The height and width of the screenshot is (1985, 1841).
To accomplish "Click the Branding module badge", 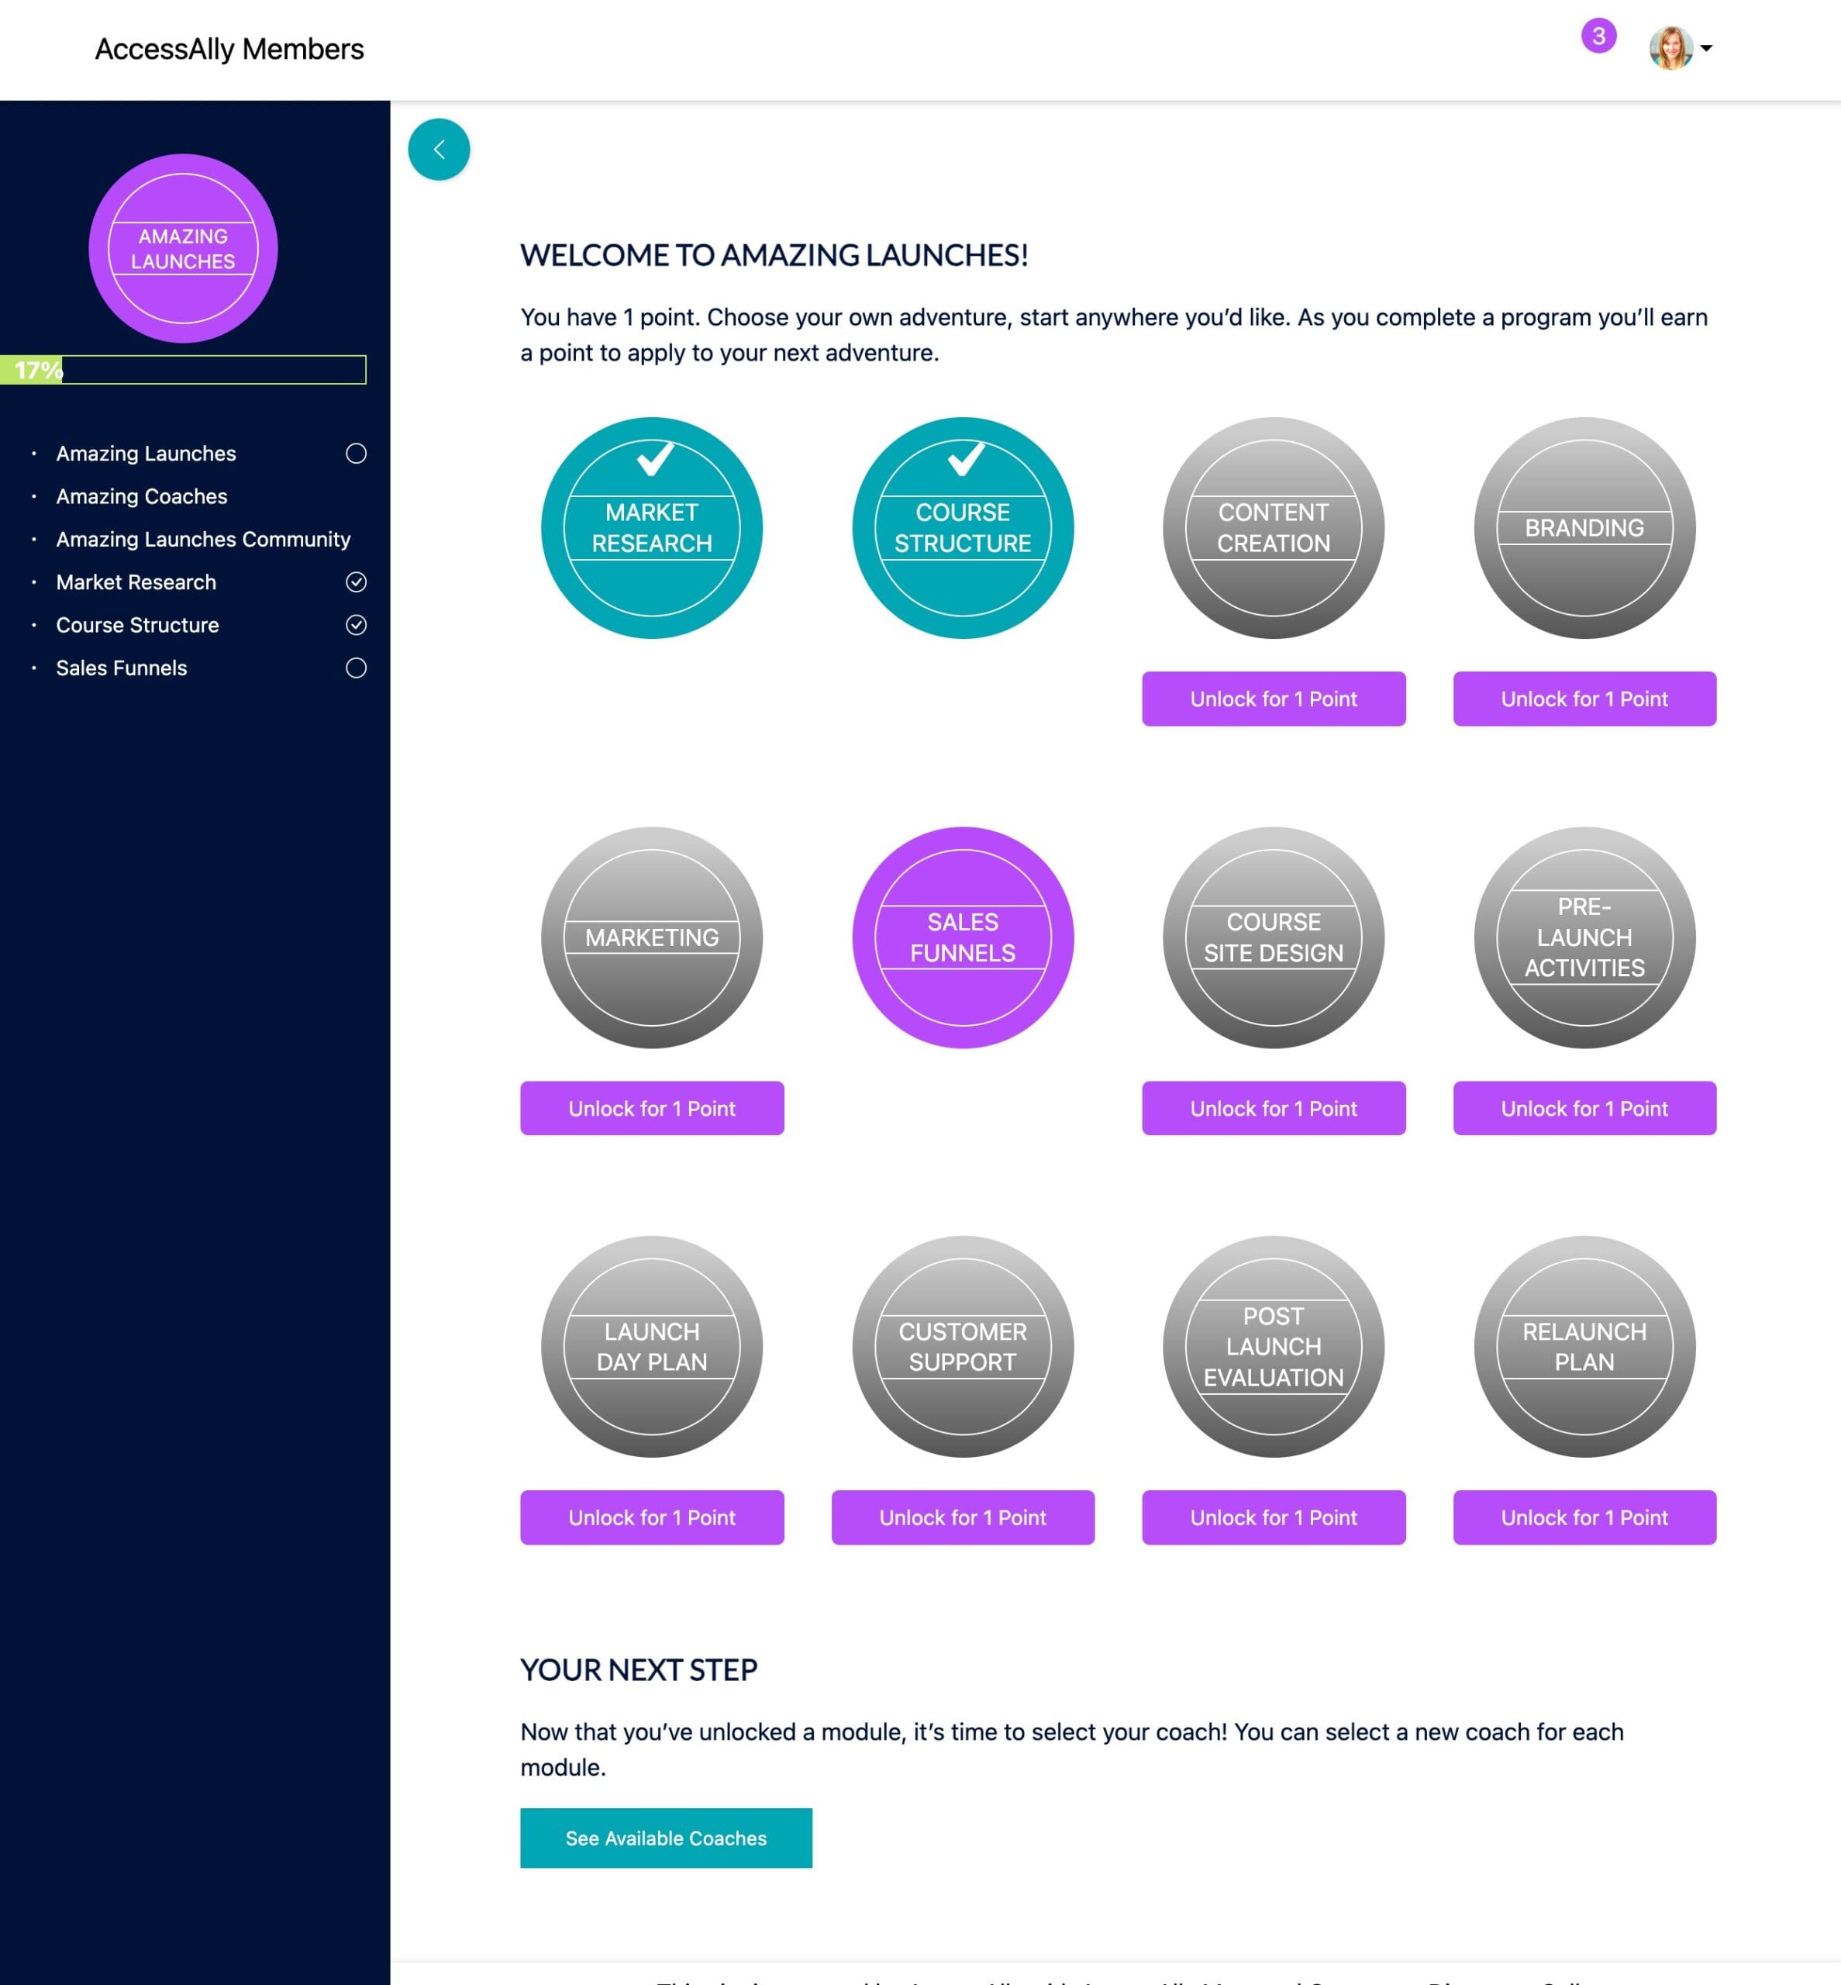I will tap(1584, 529).
